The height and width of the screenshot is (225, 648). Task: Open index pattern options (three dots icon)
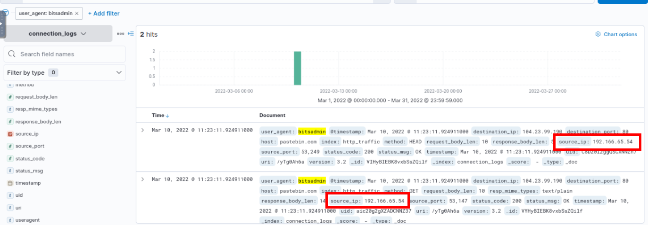click(x=121, y=34)
